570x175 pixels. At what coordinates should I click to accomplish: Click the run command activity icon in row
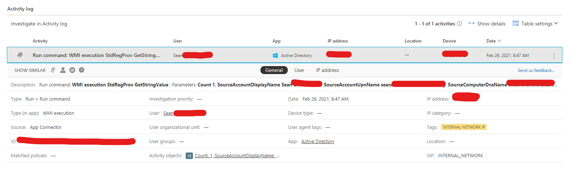[20, 55]
